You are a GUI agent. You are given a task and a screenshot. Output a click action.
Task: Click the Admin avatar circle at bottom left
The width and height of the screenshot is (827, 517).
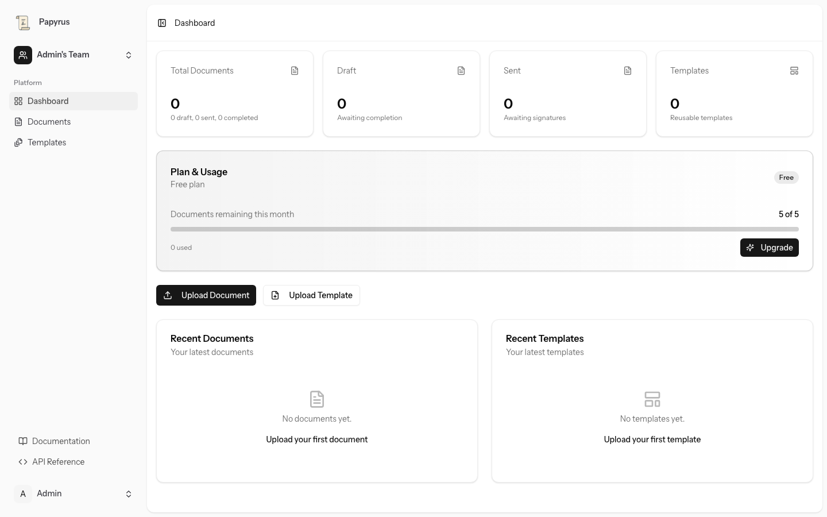point(23,493)
